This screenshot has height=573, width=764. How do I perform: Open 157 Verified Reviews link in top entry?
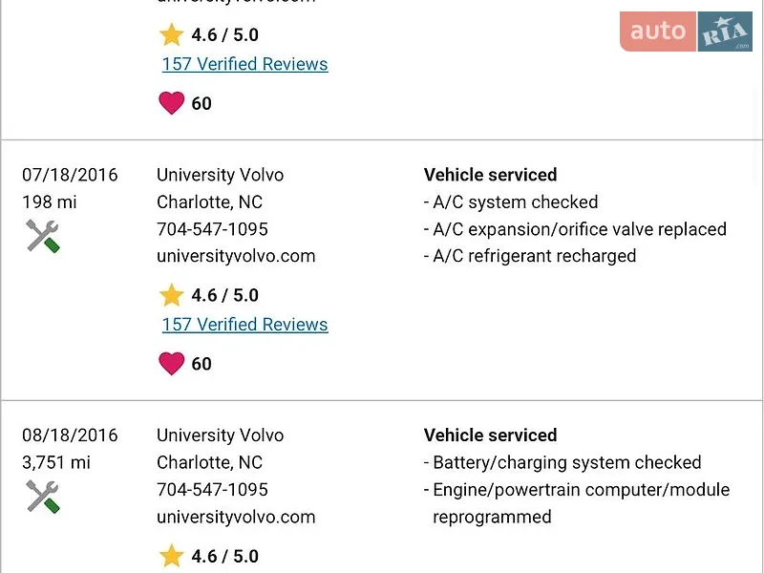(245, 64)
